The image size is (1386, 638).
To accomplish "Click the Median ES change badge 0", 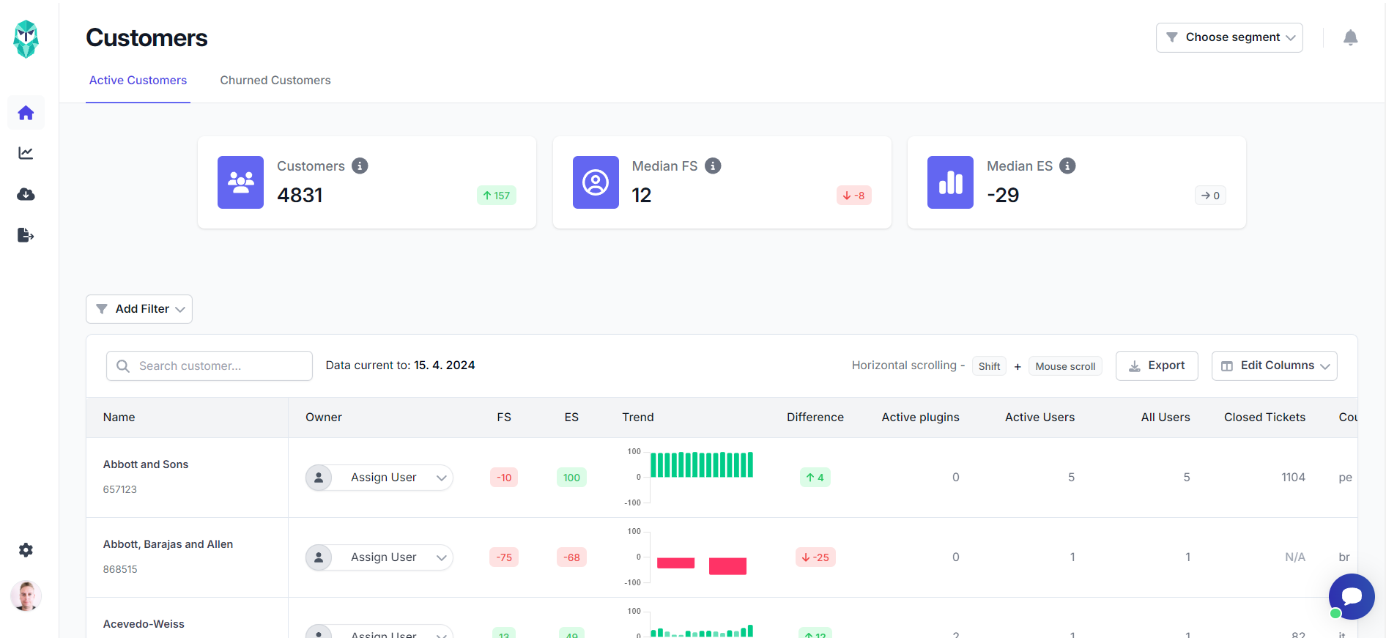I will pyautogui.click(x=1210, y=196).
